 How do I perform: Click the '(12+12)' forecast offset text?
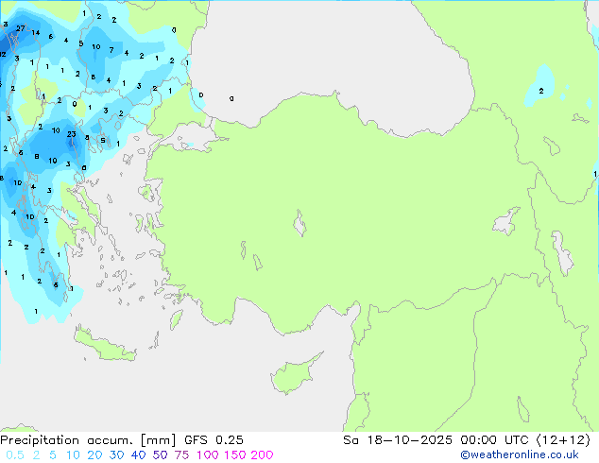(563, 440)
